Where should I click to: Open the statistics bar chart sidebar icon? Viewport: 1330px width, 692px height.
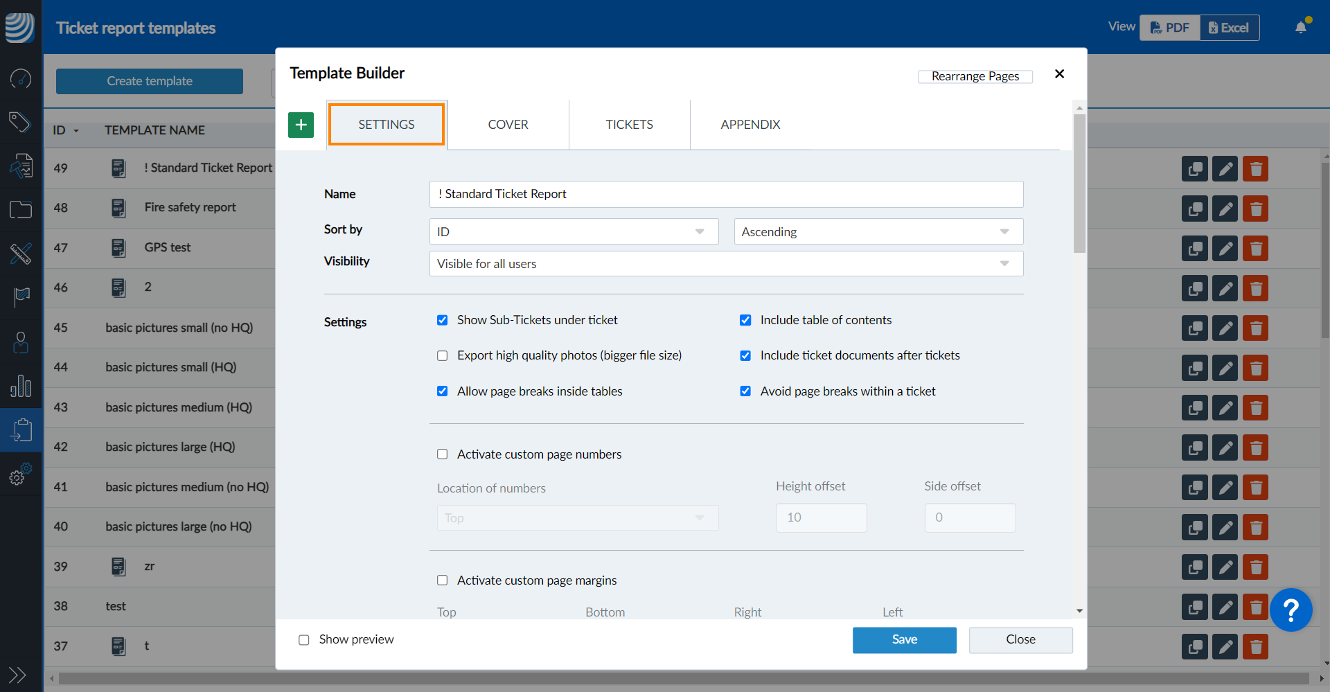21,386
